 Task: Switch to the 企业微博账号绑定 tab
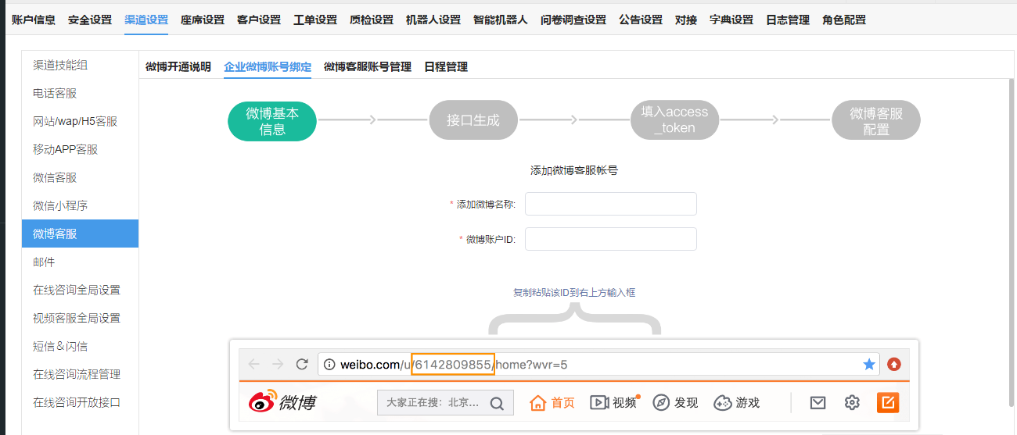coord(268,67)
